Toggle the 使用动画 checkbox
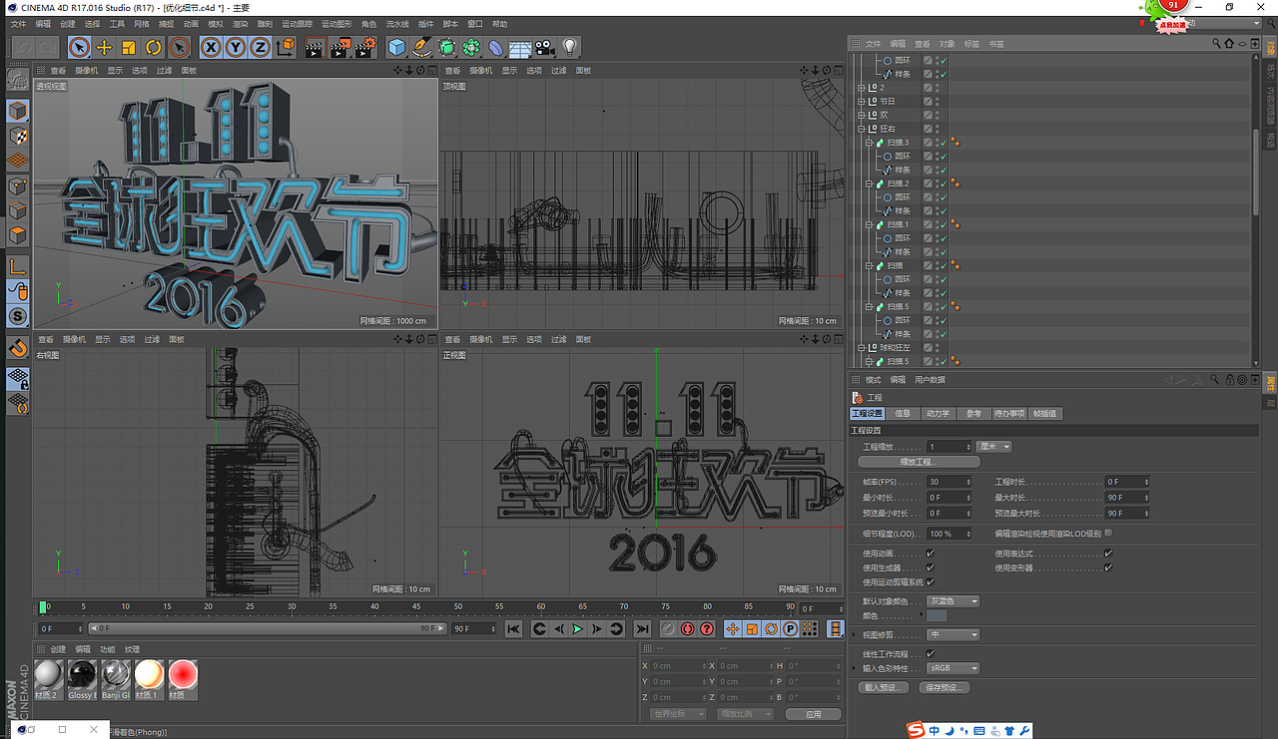1278x739 pixels. click(x=931, y=554)
